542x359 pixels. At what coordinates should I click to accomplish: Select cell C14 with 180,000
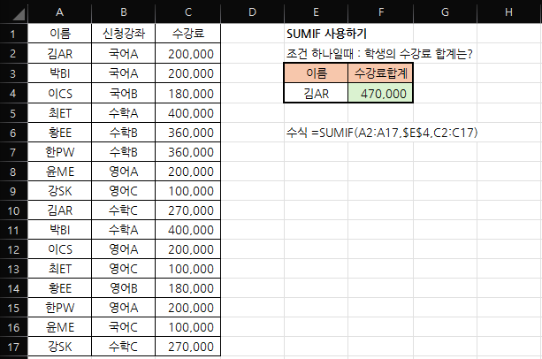pyautogui.click(x=188, y=288)
